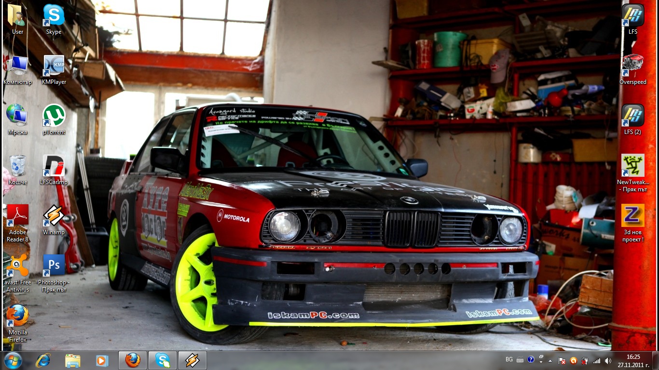This screenshot has height=370, width=659.
Task: Open the orange avast tray icon
Action: 573,360
